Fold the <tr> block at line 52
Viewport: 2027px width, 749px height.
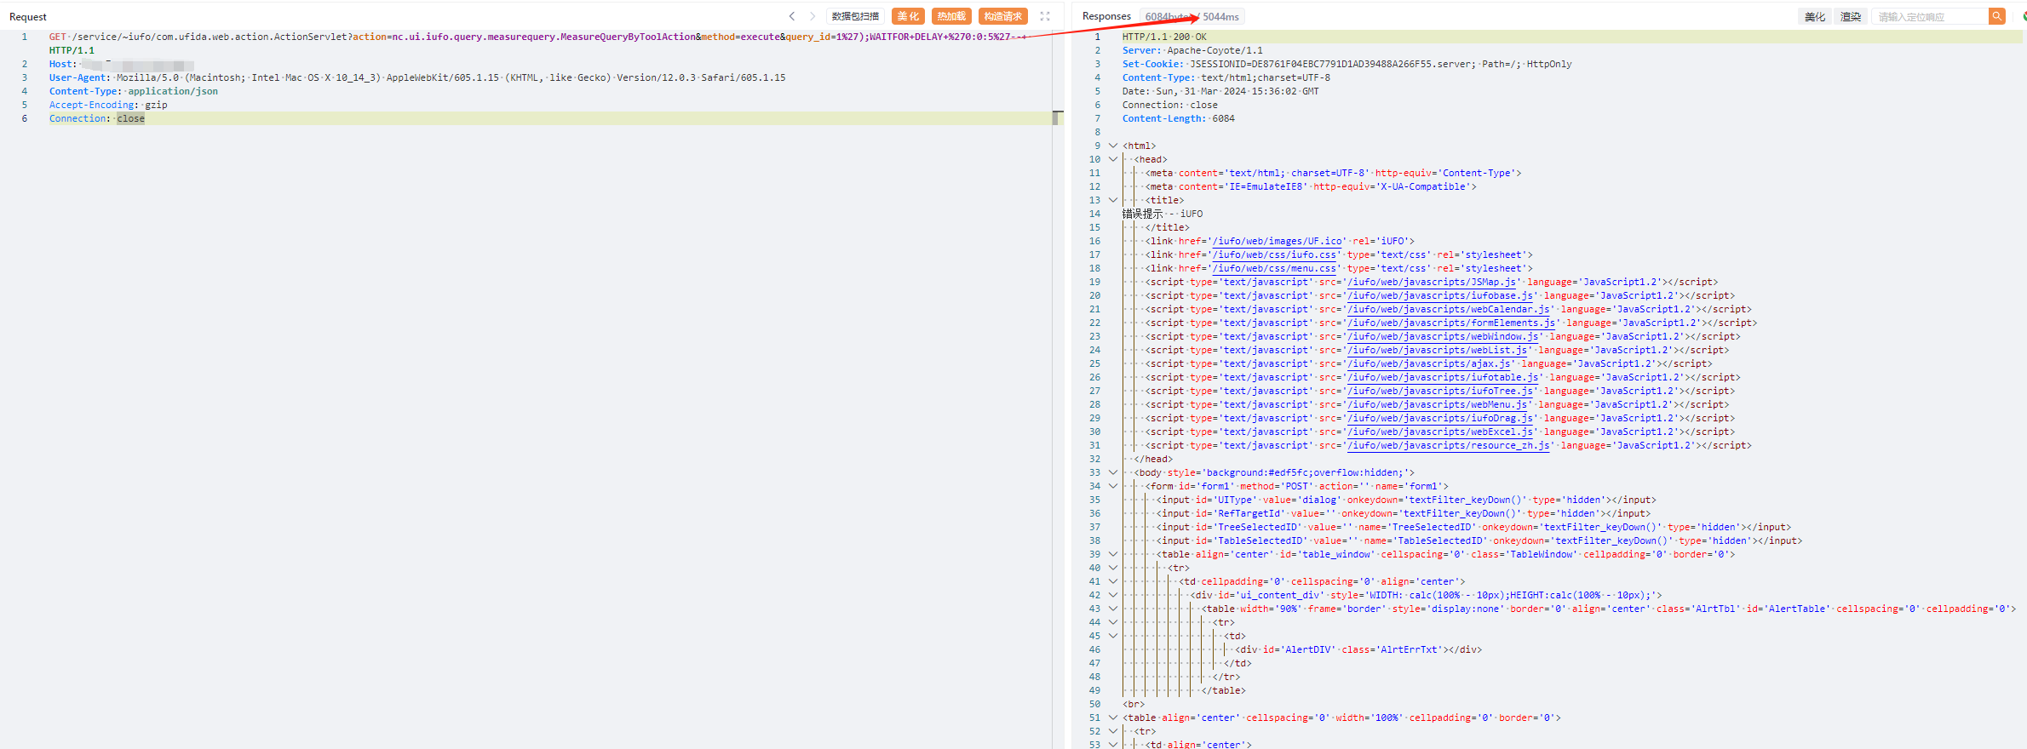[1112, 731]
